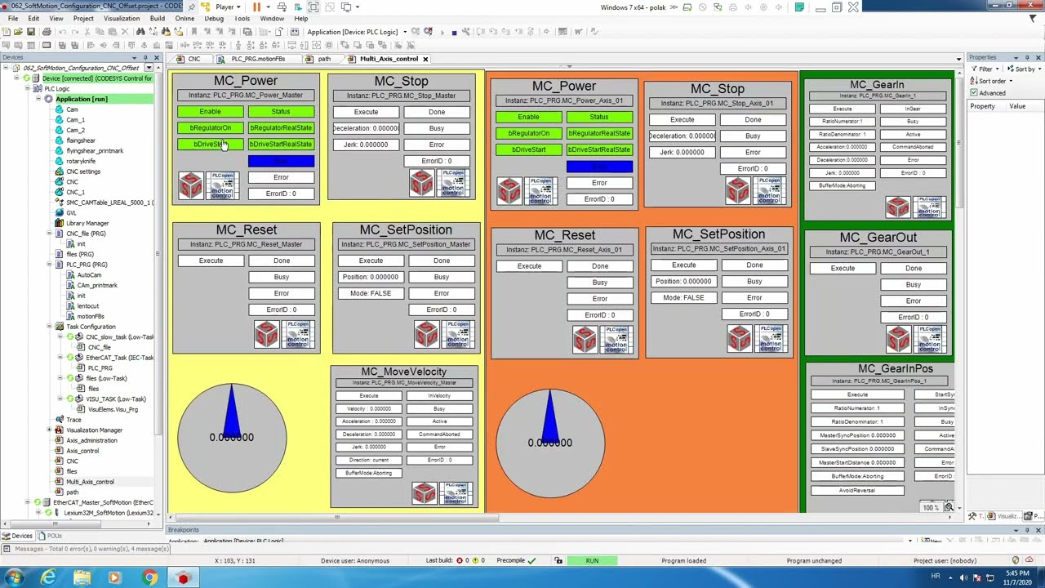Toggle Enable in MC_Power Master block
This screenshot has height=588, width=1045.
point(210,112)
